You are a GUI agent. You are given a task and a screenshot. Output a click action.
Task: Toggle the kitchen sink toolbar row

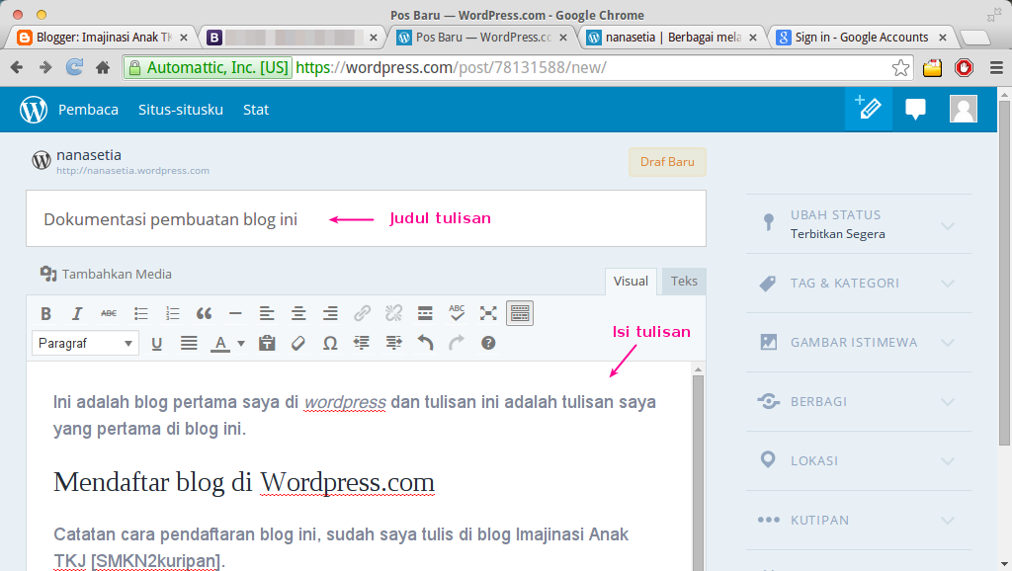tap(520, 313)
